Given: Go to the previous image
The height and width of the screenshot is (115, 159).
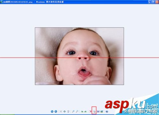Looking at the screenshot, I should [52, 112].
